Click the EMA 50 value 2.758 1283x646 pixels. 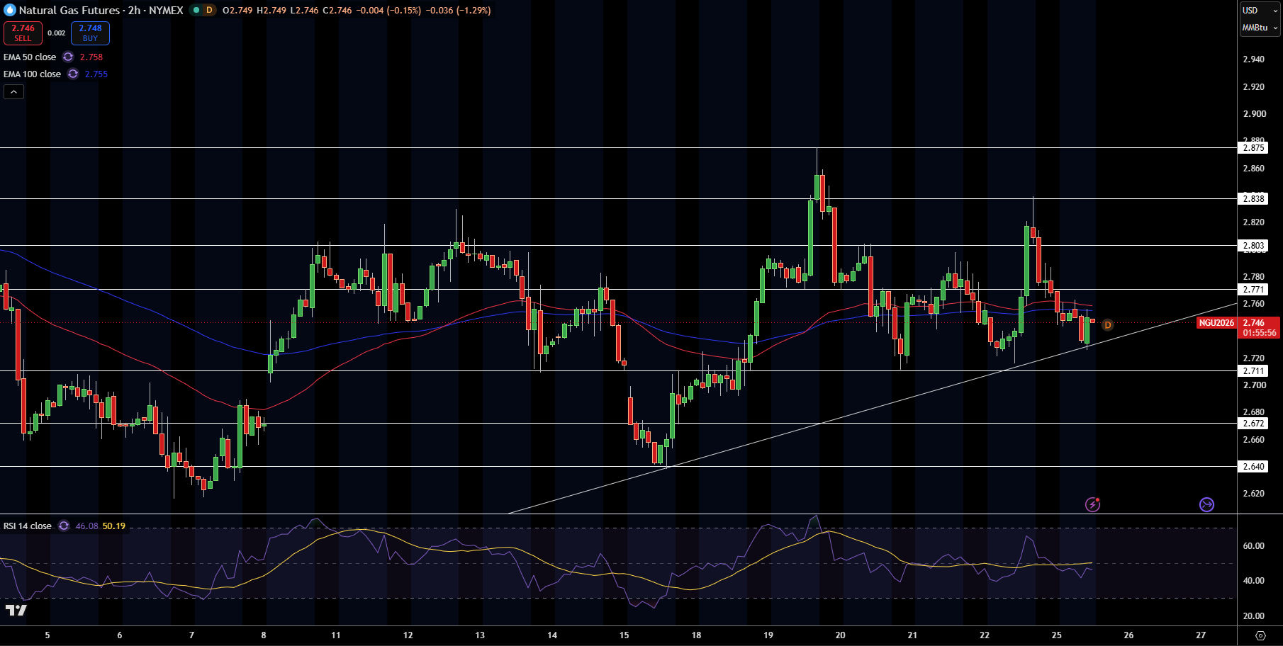(x=91, y=57)
